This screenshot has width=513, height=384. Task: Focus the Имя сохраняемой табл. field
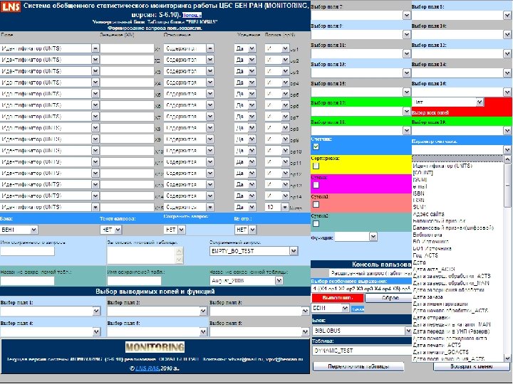coord(134,281)
